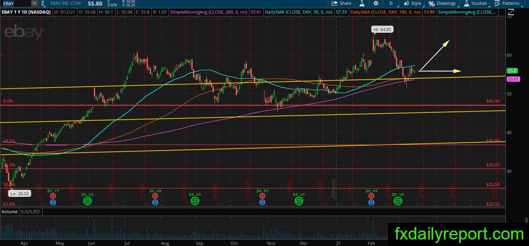Change the D aggregation period button
Image resolution: width=529 pixels, height=246 pixels.
click(x=391, y=3)
